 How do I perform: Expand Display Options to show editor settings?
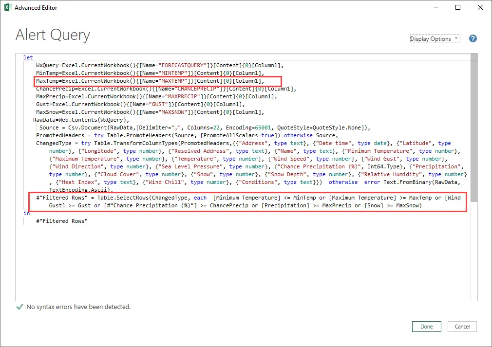[x=435, y=38]
